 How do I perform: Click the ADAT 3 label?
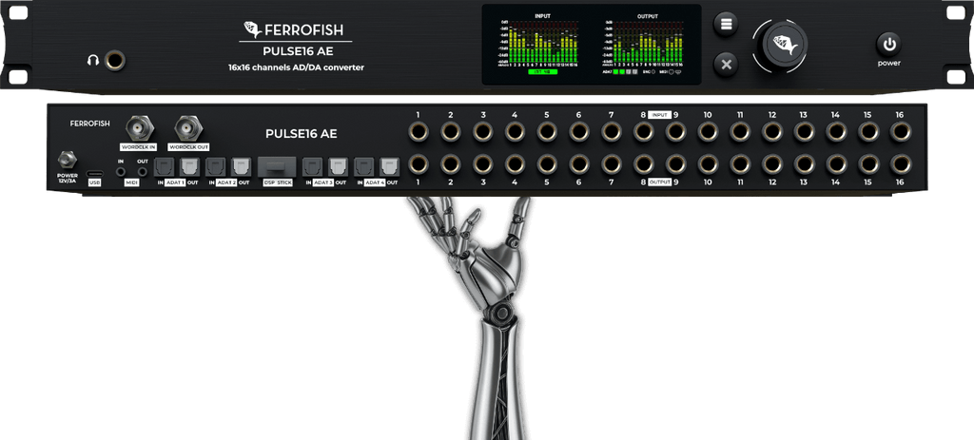(x=324, y=182)
